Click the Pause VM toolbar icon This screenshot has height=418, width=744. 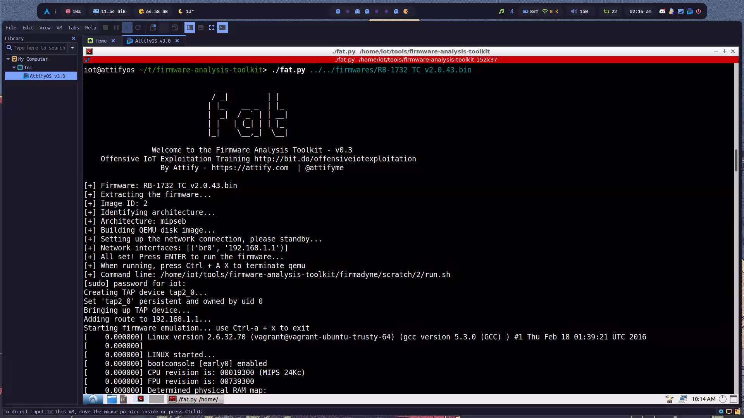116,27
